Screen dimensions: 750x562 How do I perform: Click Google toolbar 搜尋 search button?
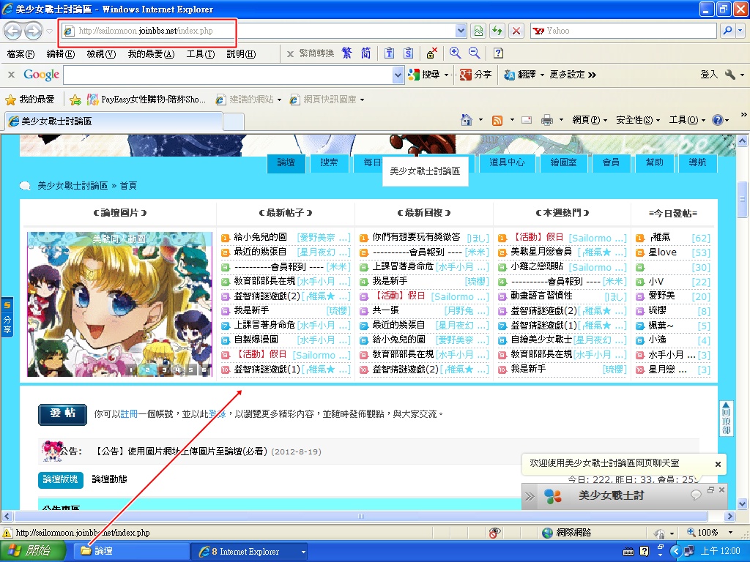point(424,75)
